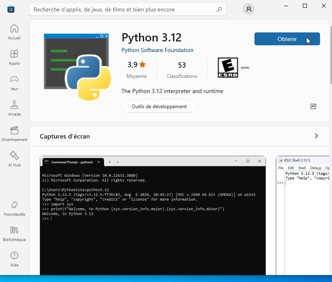Viewport: 332px width, 282px height.
Task: Click the Python 3.12 app logo
Action: (x=77, y=67)
